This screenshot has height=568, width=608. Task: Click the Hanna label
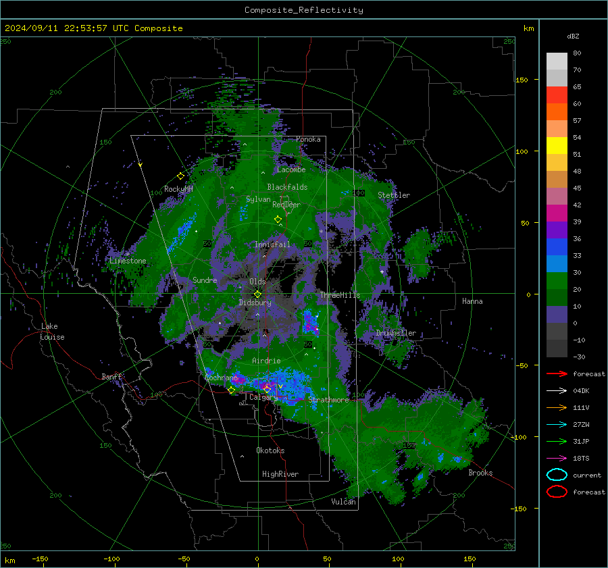click(x=472, y=301)
